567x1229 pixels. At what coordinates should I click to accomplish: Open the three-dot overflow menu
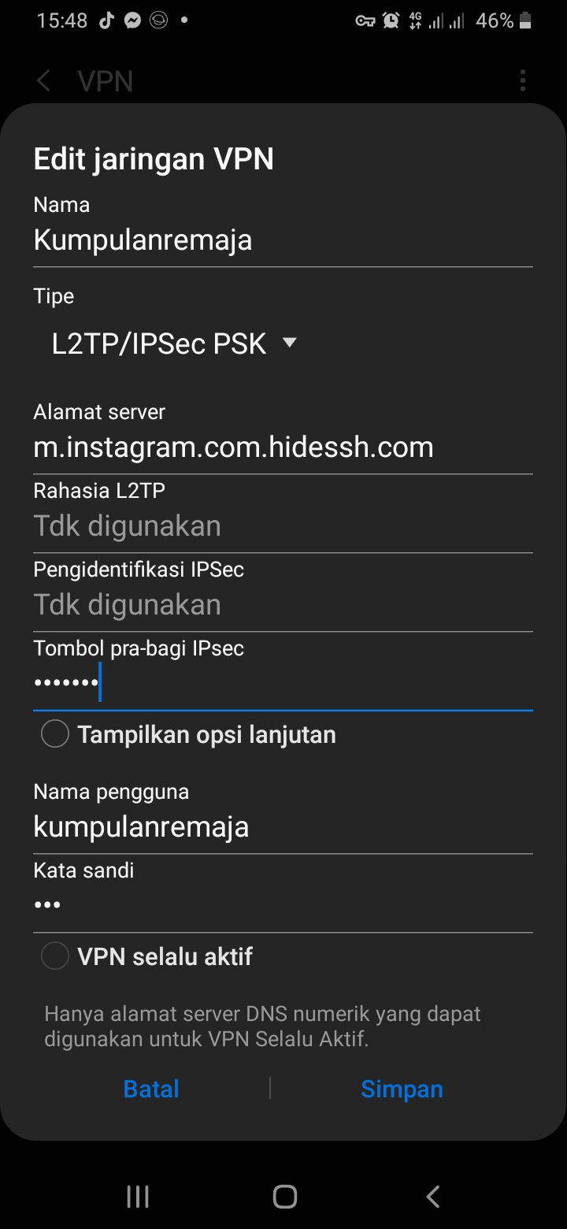point(523,80)
